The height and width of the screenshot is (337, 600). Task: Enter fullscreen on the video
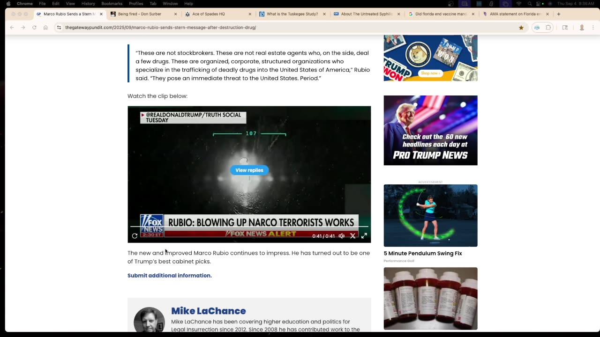[364, 236]
